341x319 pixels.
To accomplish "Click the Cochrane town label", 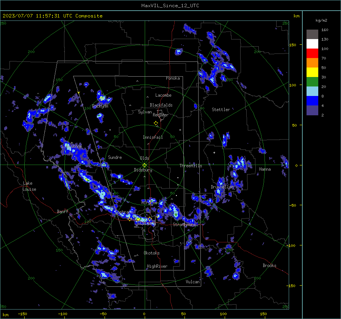I will [x=124, y=212].
